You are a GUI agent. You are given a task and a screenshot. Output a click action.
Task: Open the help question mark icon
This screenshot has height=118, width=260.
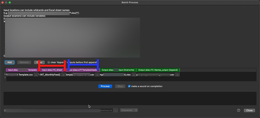(239, 110)
